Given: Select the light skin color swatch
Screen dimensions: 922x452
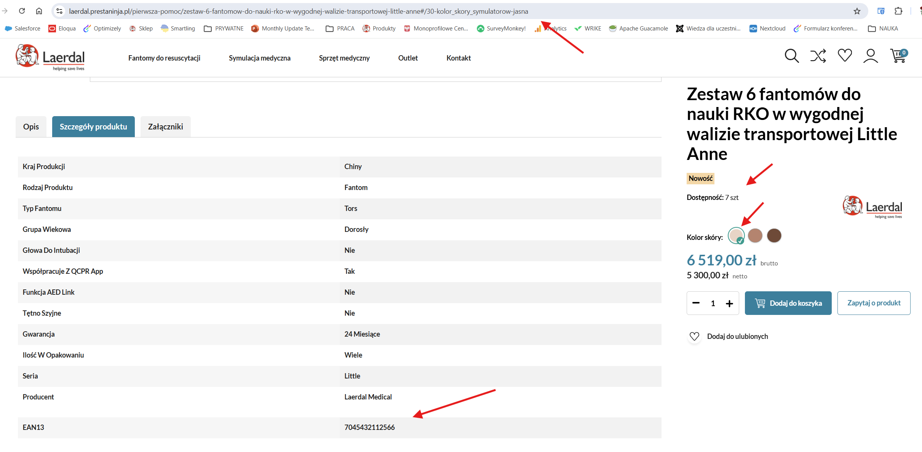Looking at the screenshot, I should 736,235.
